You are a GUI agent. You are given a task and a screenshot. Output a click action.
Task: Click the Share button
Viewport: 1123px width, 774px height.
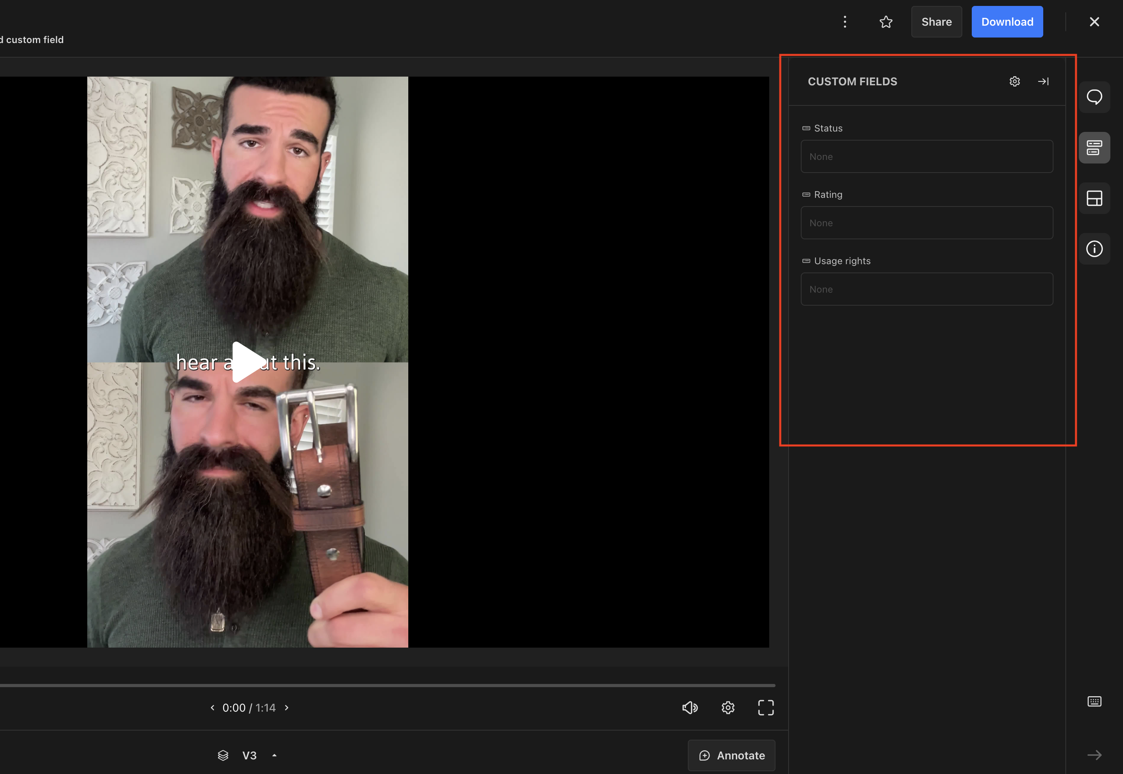[936, 21]
